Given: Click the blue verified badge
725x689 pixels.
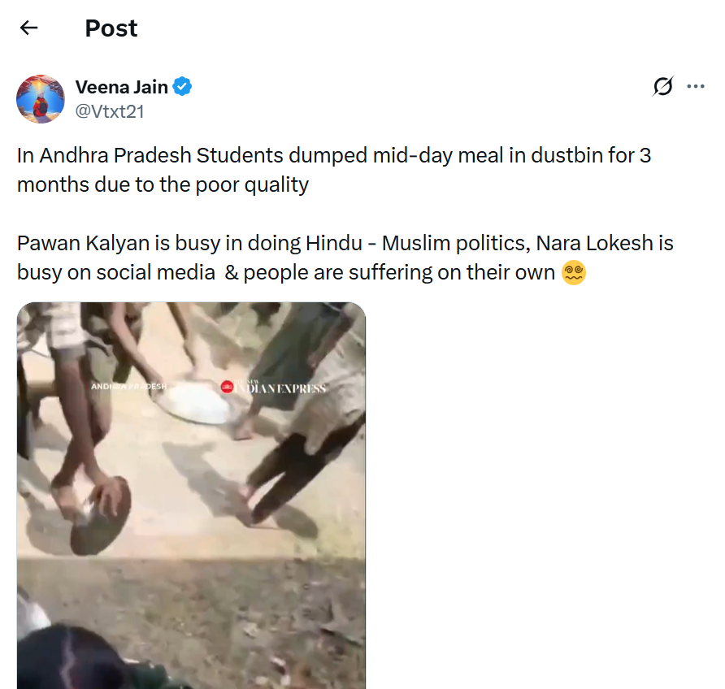Looking at the screenshot, I should click(182, 87).
